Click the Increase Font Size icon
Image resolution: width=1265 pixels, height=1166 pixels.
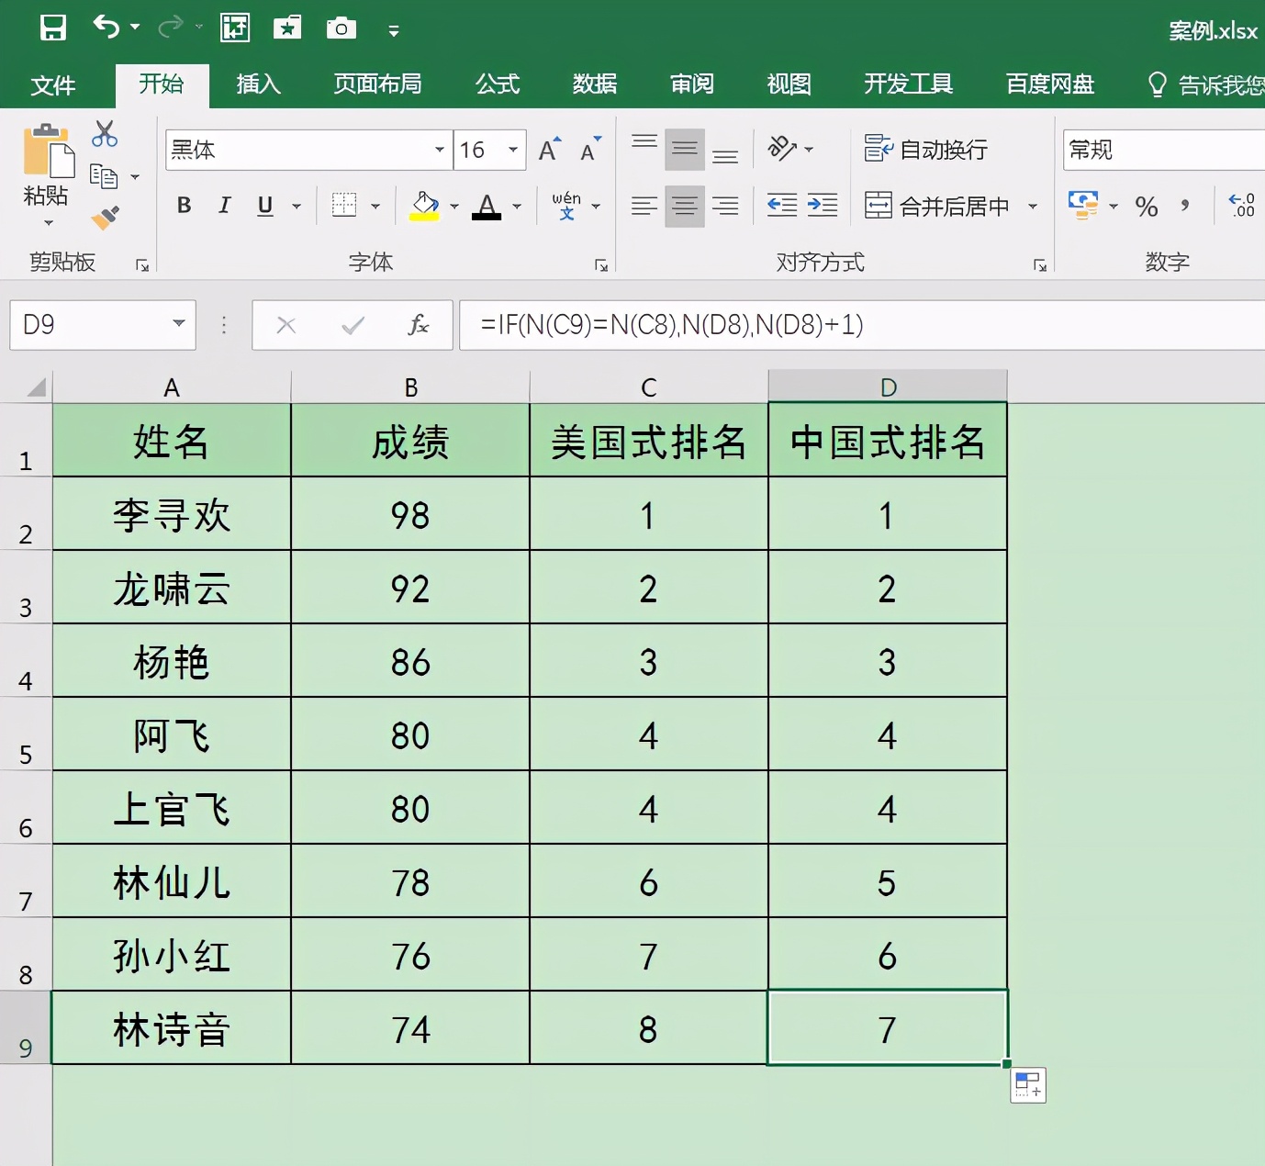550,149
